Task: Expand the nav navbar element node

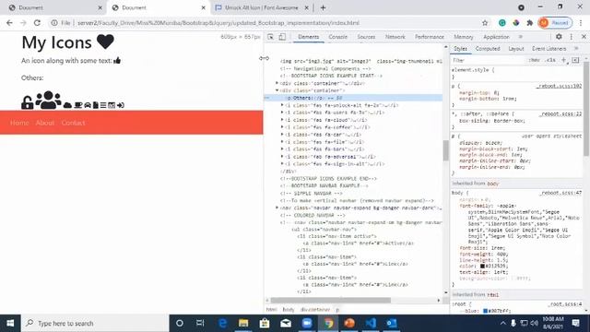Action: [277, 207]
